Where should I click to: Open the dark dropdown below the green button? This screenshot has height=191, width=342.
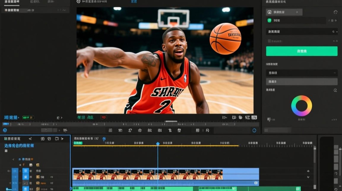tap(302, 73)
